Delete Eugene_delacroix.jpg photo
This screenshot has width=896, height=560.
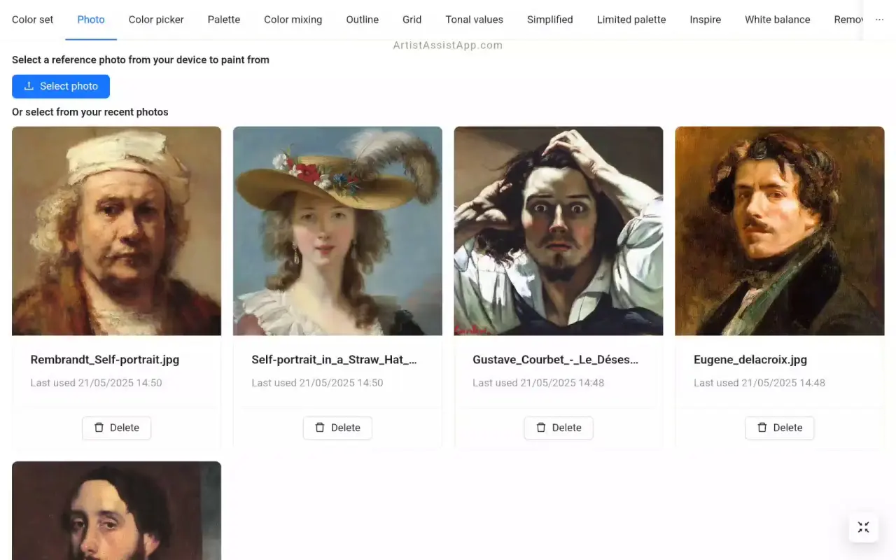[780, 428]
